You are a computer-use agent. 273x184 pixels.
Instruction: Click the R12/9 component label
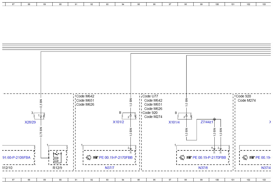57,168
